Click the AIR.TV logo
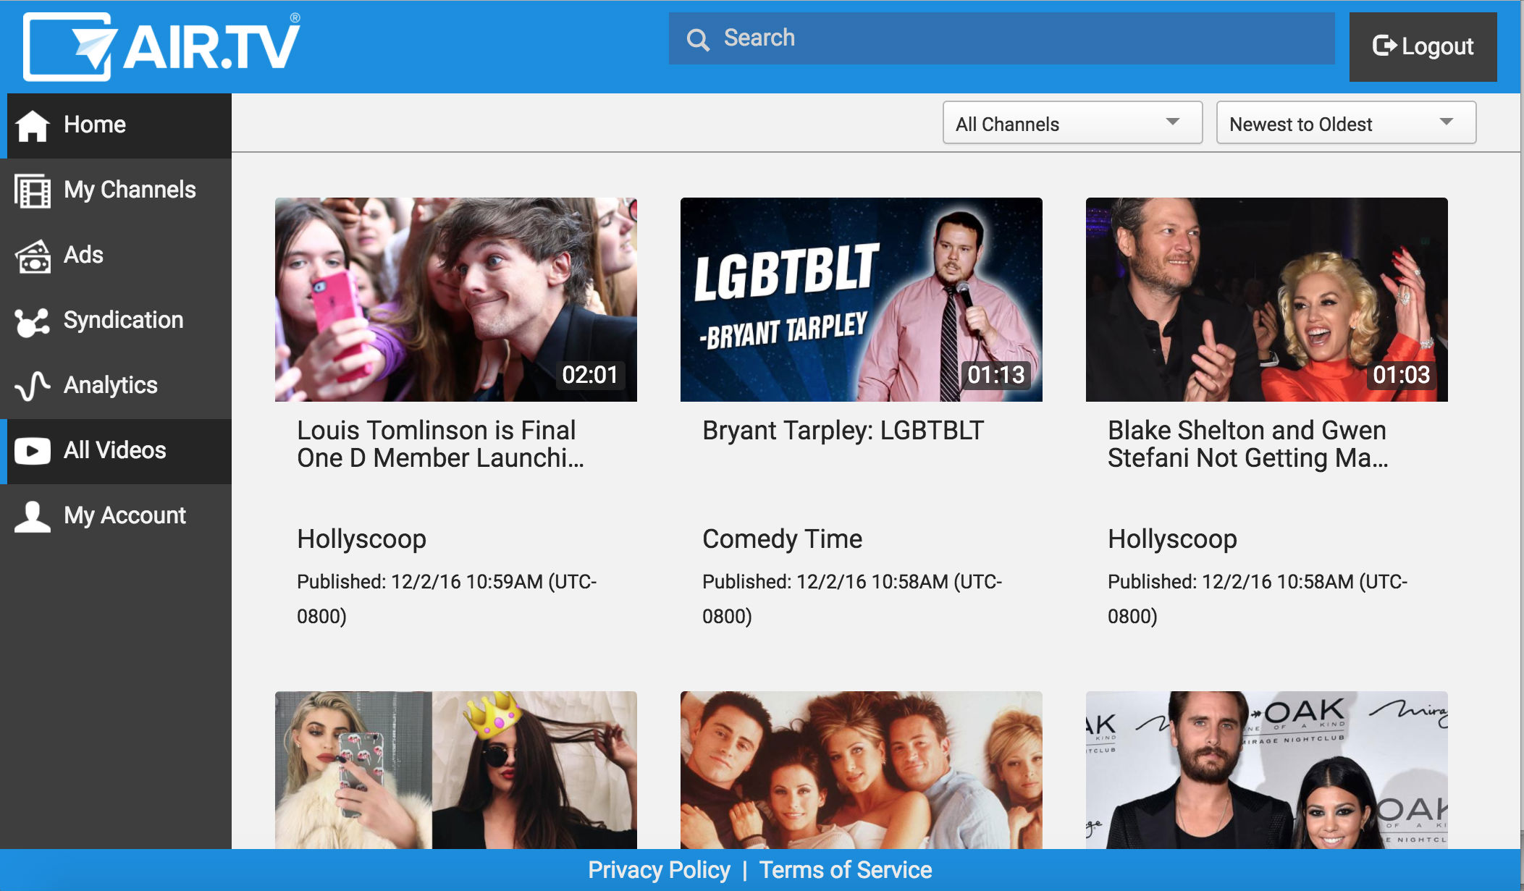1524x891 pixels. pyautogui.click(x=162, y=46)
